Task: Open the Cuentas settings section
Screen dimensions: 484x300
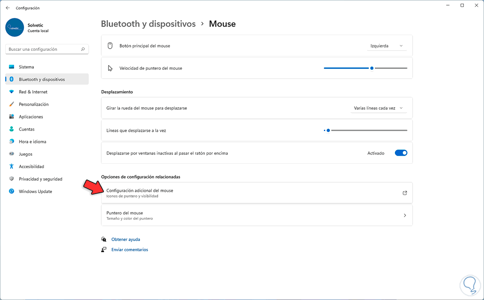Action: pos(27,129)
